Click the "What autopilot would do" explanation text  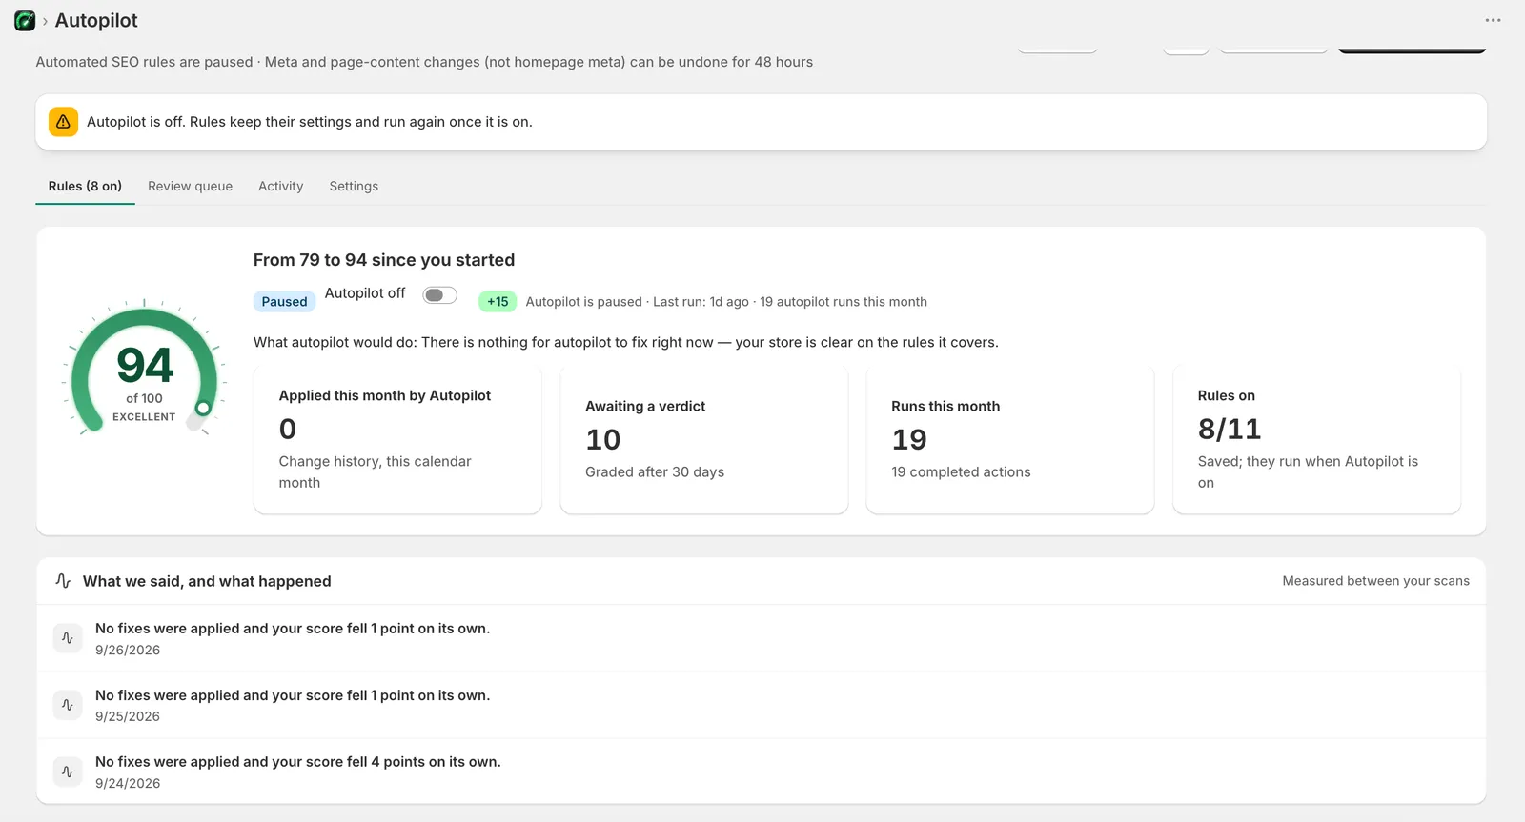tap(626, 342)
